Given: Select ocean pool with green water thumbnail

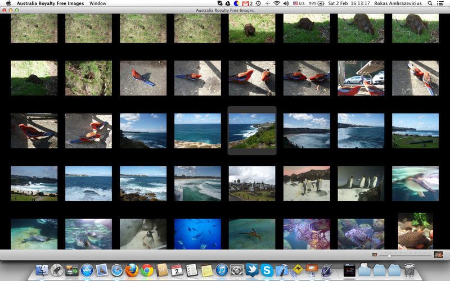Looking at the screenshot, I should [198, 184].
